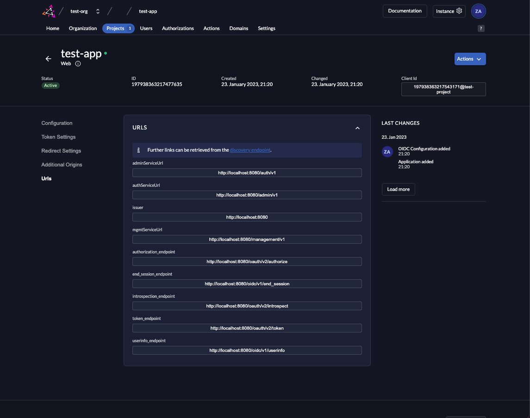Viewport: 530px width, 418px height.
Task: Click the ZITADEL logo icon
Action: (49, 11)
